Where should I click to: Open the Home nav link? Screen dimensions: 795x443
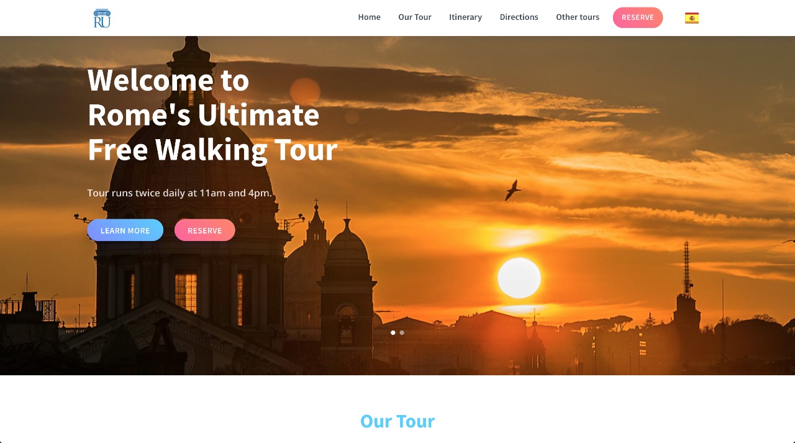pyautogui.click(x=369, y=17)
